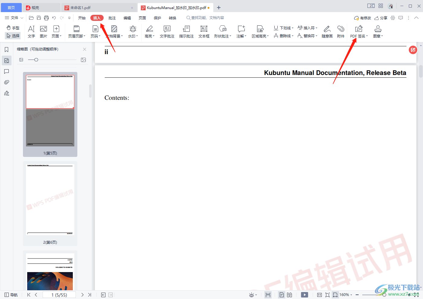Click the page number input field
Screen dimensions: 423x299
[x=59, y=295]
